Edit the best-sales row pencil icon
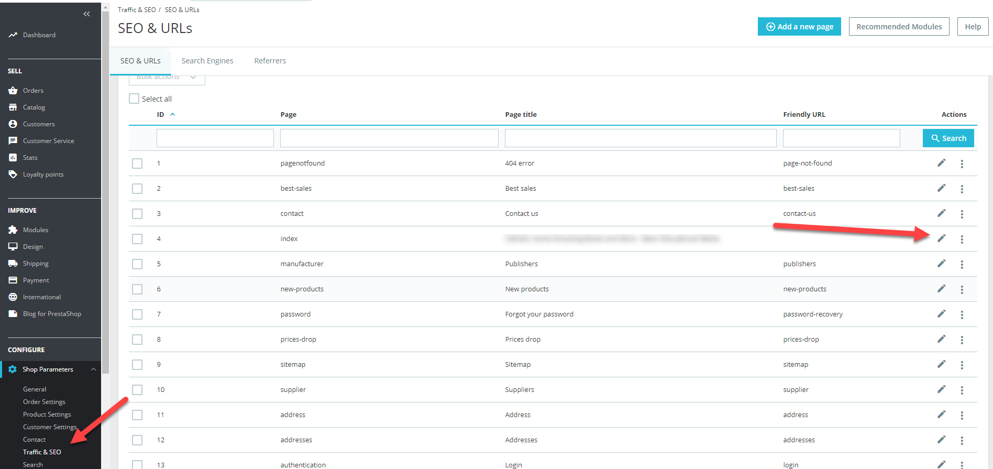Screen dimensions: 993x469 coord(942,188)
